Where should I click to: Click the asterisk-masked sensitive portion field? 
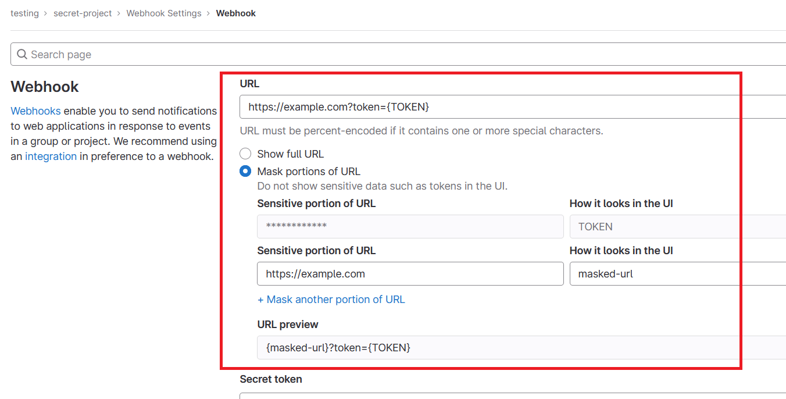click(x=410, y=227)
